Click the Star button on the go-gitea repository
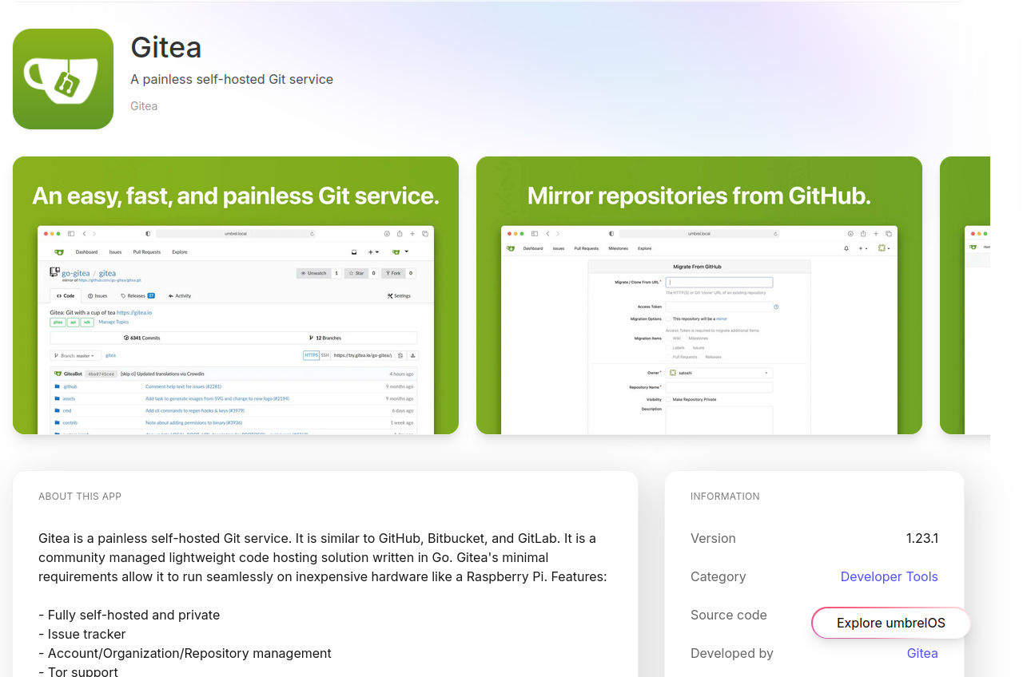 [356, 273]
